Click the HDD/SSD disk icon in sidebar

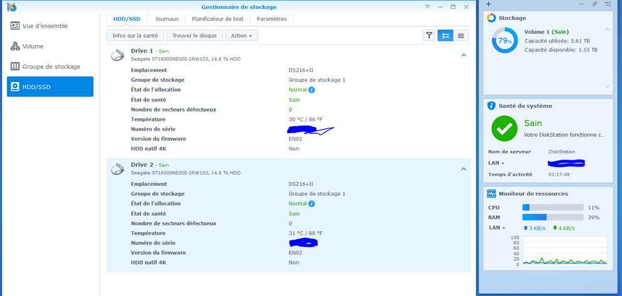(x=15, y=86)
